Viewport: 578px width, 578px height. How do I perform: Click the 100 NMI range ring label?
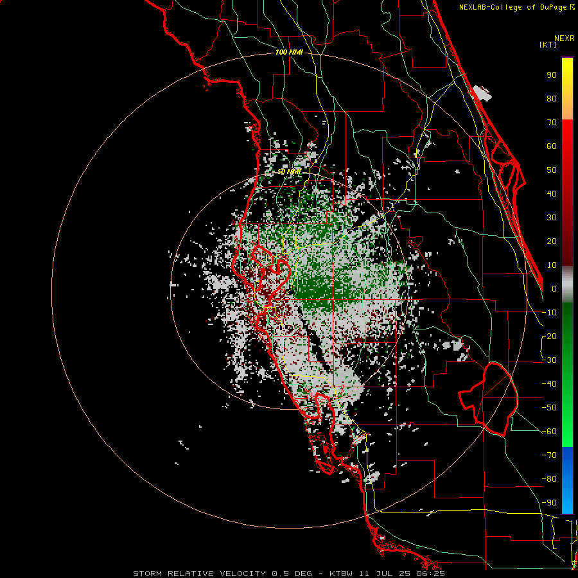tap(289, 53)
